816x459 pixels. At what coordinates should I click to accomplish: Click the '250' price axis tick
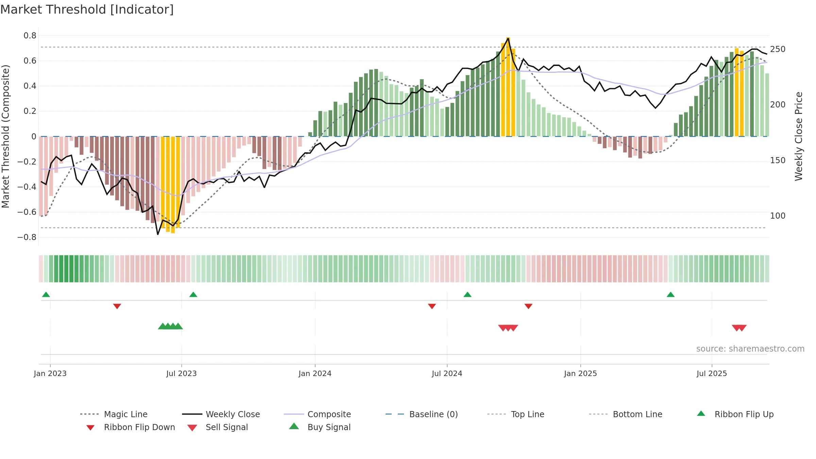tap(778, 49)
